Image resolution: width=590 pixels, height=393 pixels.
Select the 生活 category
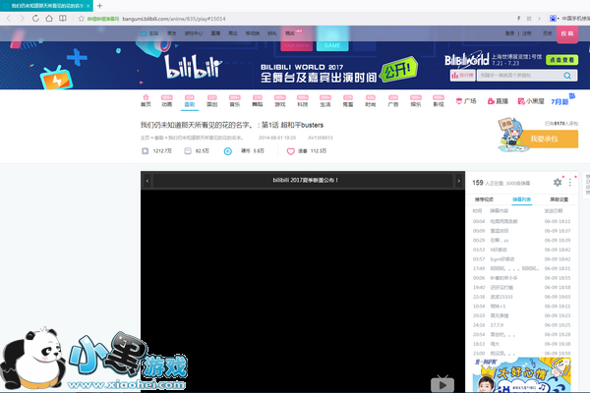click(x=325, y=101)
